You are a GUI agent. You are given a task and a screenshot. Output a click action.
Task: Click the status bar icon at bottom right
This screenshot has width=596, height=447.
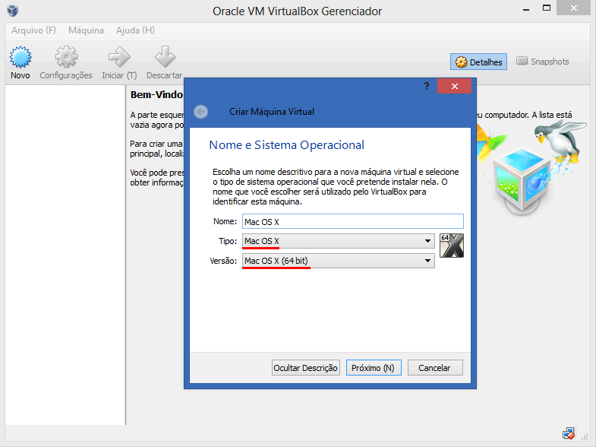coord(569,433)
